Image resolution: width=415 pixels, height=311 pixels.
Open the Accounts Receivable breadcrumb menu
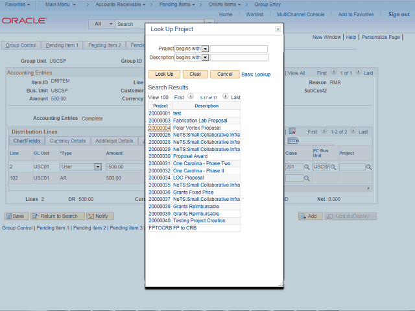(x=121, y=5)
